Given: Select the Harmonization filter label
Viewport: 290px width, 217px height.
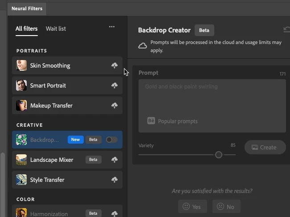Looking at the screenshot, I should [x=49, y=214].
